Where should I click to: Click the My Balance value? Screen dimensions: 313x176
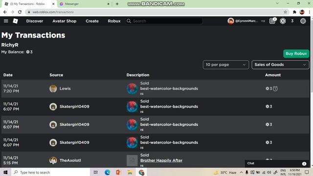[x=29, y=52]
